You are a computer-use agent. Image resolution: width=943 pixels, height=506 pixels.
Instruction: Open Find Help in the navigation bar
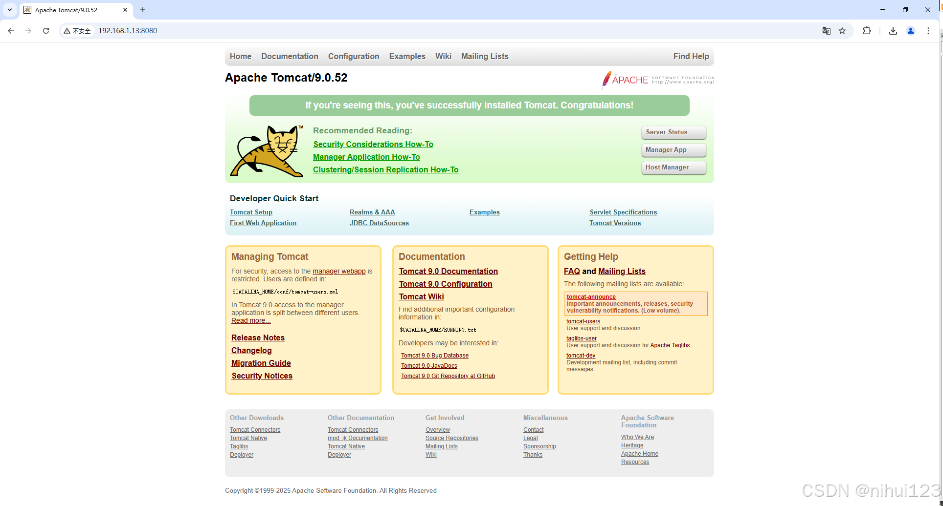(x=691, y=57)
